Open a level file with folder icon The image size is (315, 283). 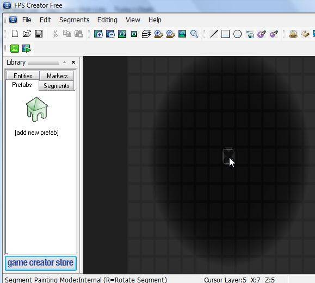point(27,34)
